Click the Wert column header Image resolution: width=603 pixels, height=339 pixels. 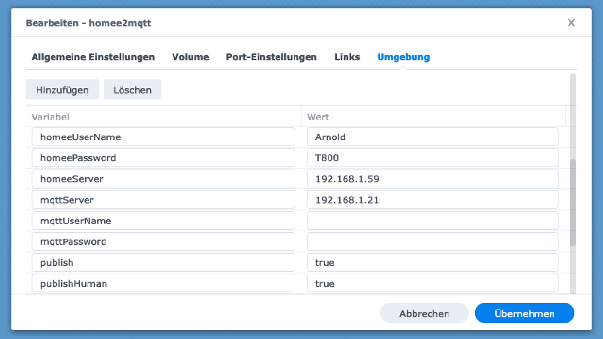pyautogui.click(x=433, y=117)
